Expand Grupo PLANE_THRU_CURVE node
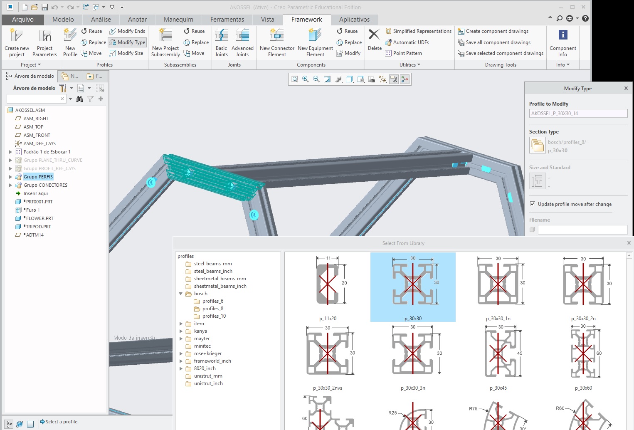This screenshot has width=634, height=430. (x=10, y=160)
